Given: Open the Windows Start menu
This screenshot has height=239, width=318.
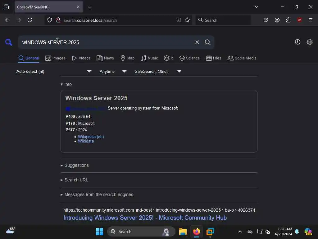Looking at the screenshot, I should [x=99, y=232].
